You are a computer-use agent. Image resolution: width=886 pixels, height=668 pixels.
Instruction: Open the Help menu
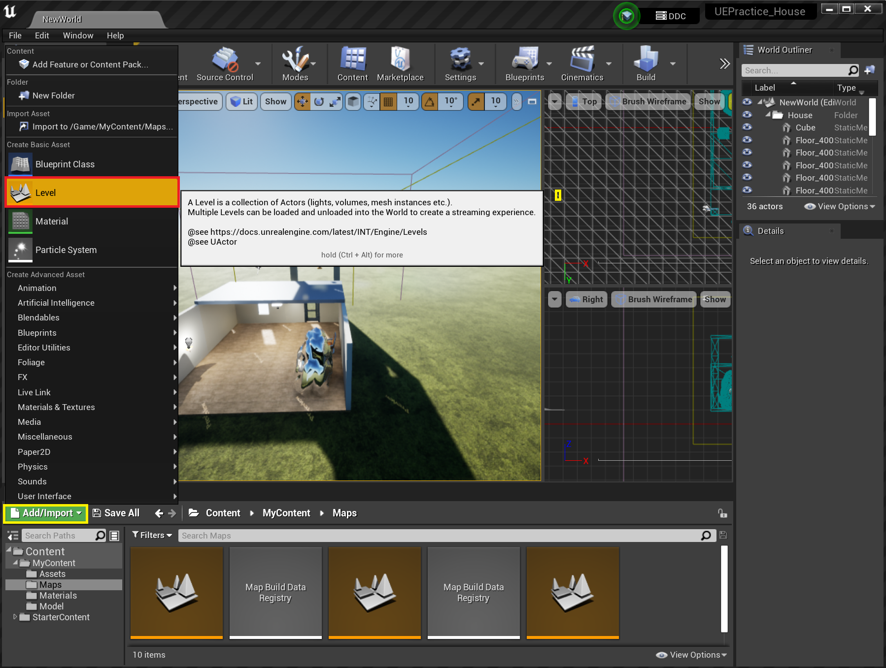115,35
